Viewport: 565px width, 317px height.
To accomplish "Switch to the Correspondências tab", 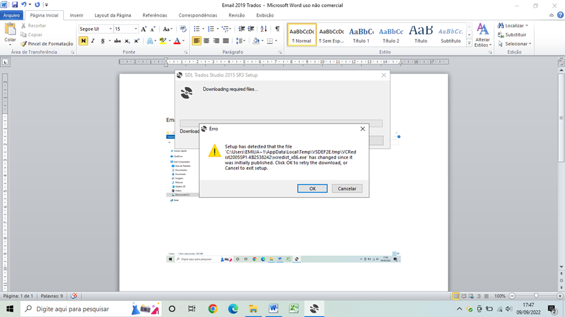I will (x=198, y=15).
